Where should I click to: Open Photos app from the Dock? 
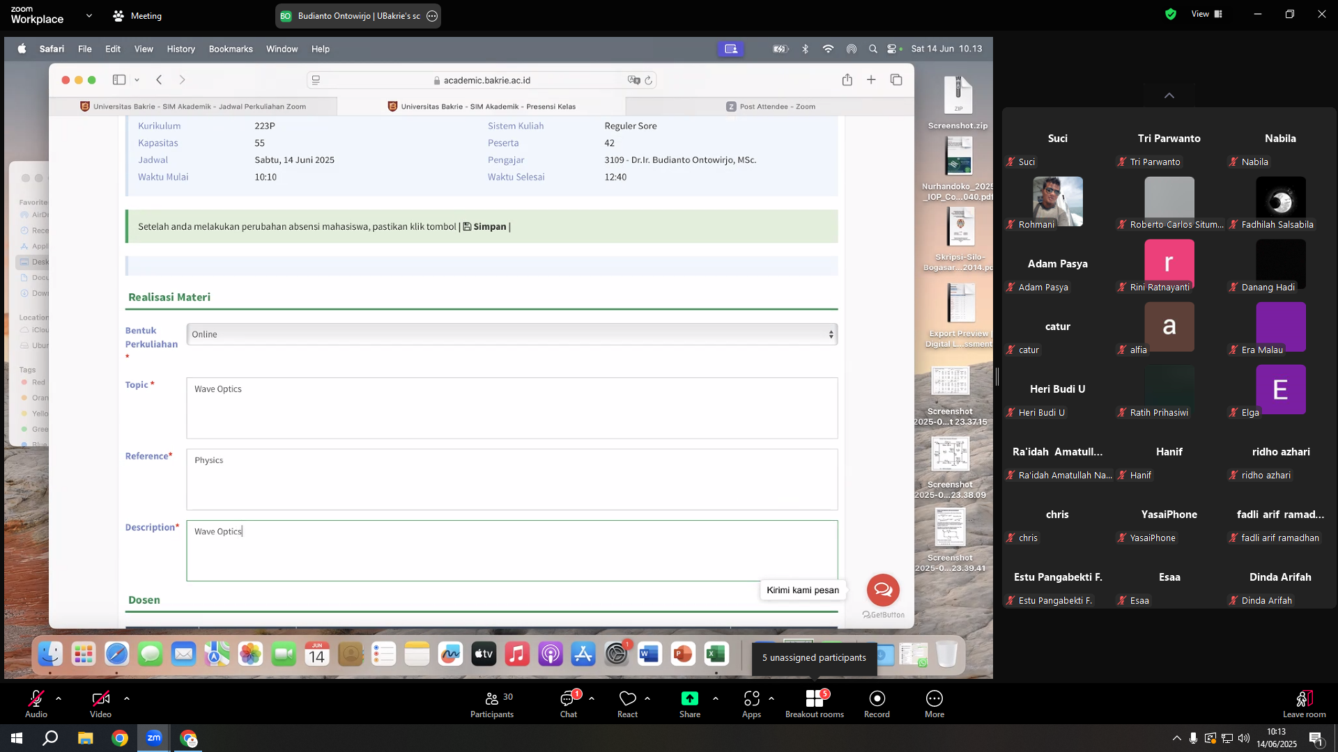pos(250,655)
